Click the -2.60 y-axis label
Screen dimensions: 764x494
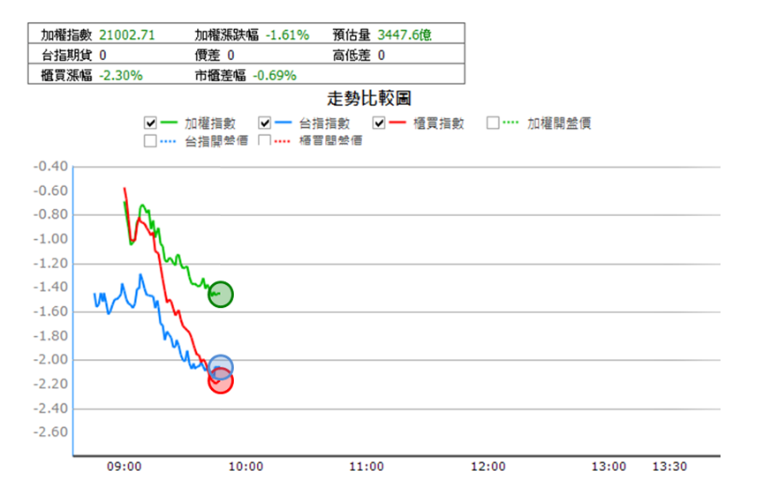coord(50,431)
